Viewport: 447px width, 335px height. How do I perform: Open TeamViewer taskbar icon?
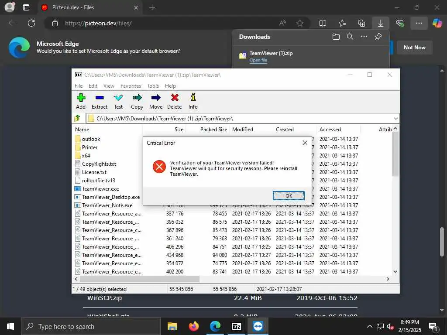pos(258,326)
